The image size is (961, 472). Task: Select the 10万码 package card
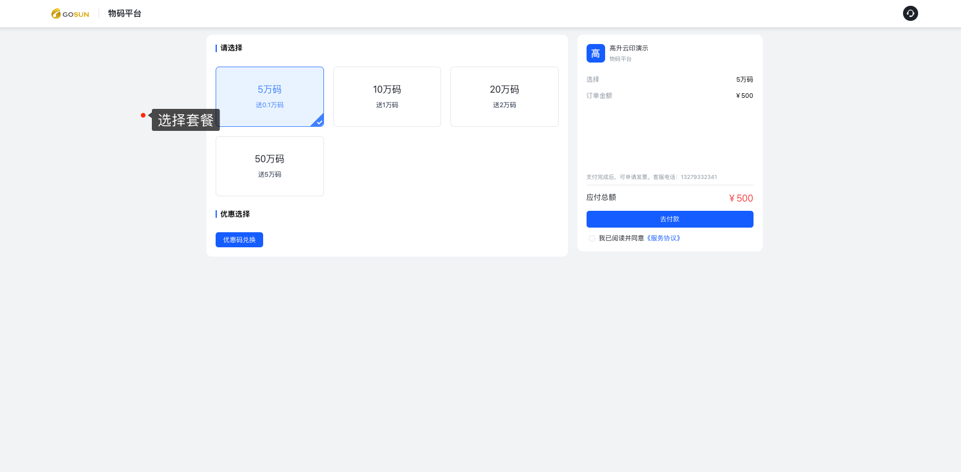pos(387,97)
